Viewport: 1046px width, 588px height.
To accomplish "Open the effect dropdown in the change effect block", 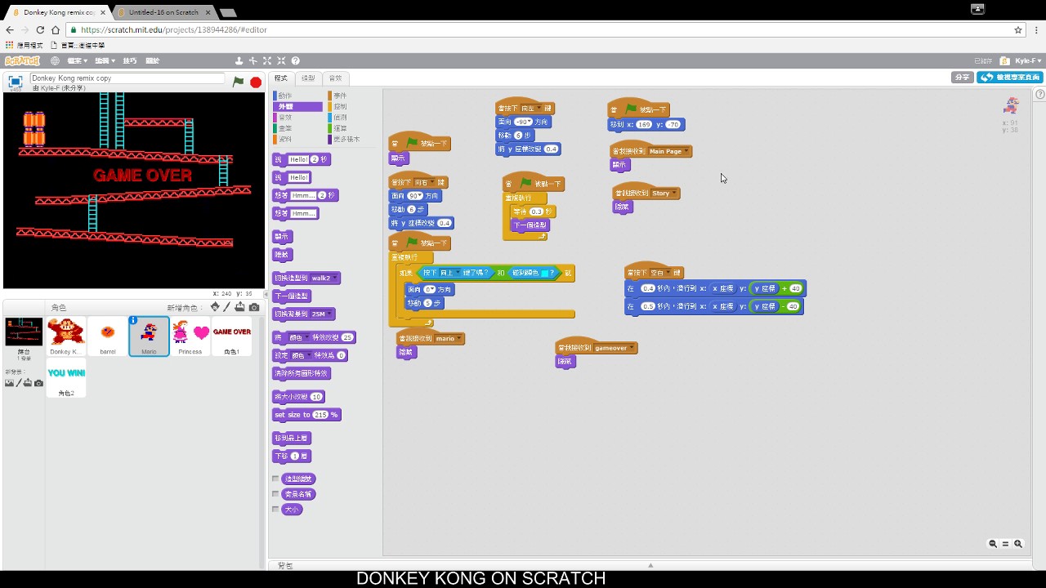I will [297, 337].
